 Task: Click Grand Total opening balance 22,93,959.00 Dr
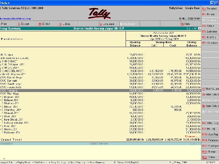pyautogui.click(x=135, y=140)
